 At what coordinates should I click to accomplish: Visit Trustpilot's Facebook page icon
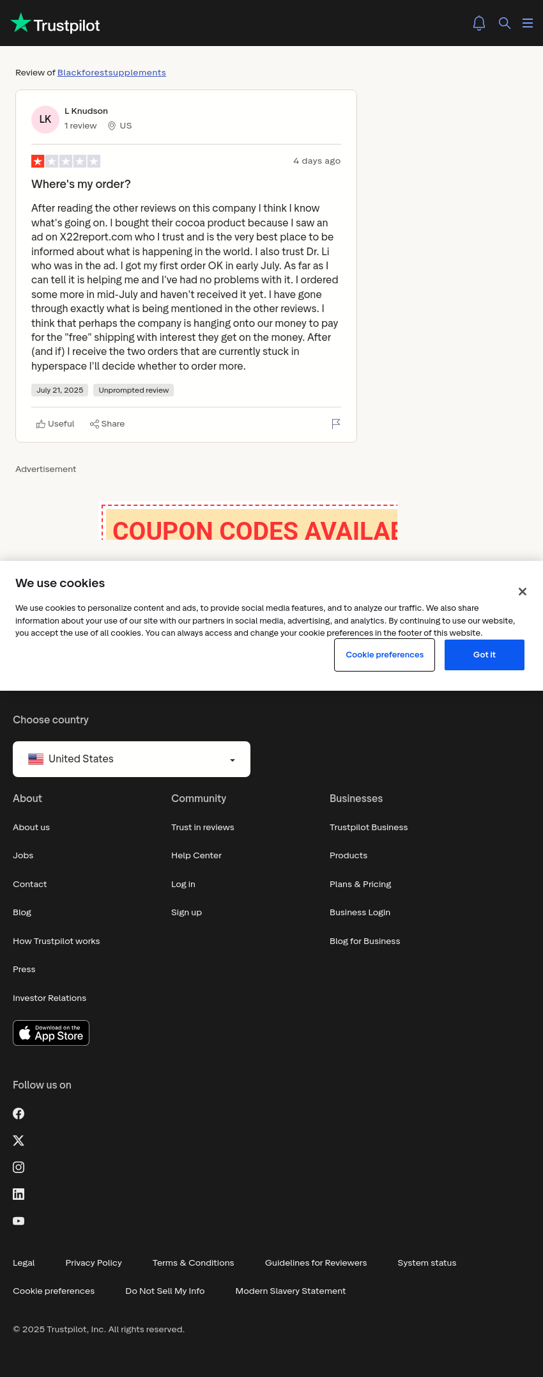(x=19, y=1113)
